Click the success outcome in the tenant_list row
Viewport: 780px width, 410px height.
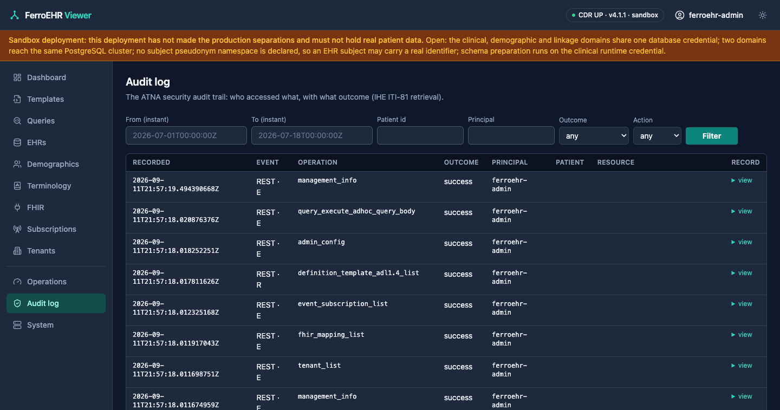(458, 367)
